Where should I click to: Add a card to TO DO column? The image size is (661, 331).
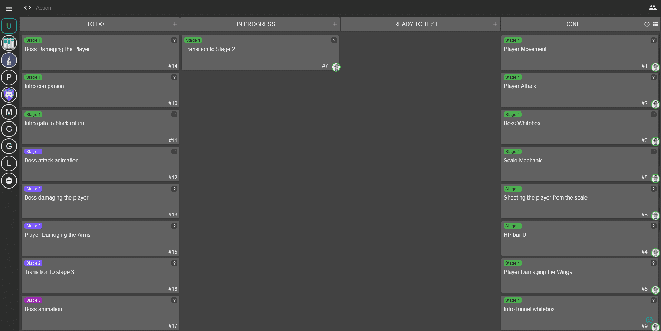tap(175, 24)
